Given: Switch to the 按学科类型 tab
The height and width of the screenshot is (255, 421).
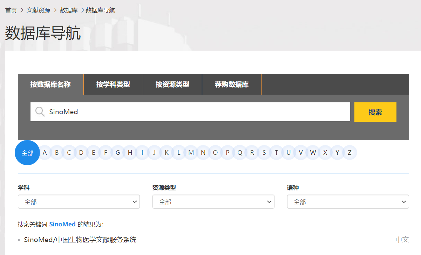Looking at the screenshot, I should pyautogui.click(x=113, y=85).
